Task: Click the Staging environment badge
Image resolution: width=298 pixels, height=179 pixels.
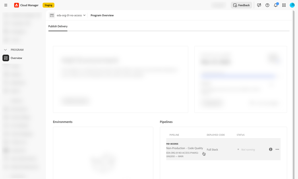Action: (x=48, y=5)
